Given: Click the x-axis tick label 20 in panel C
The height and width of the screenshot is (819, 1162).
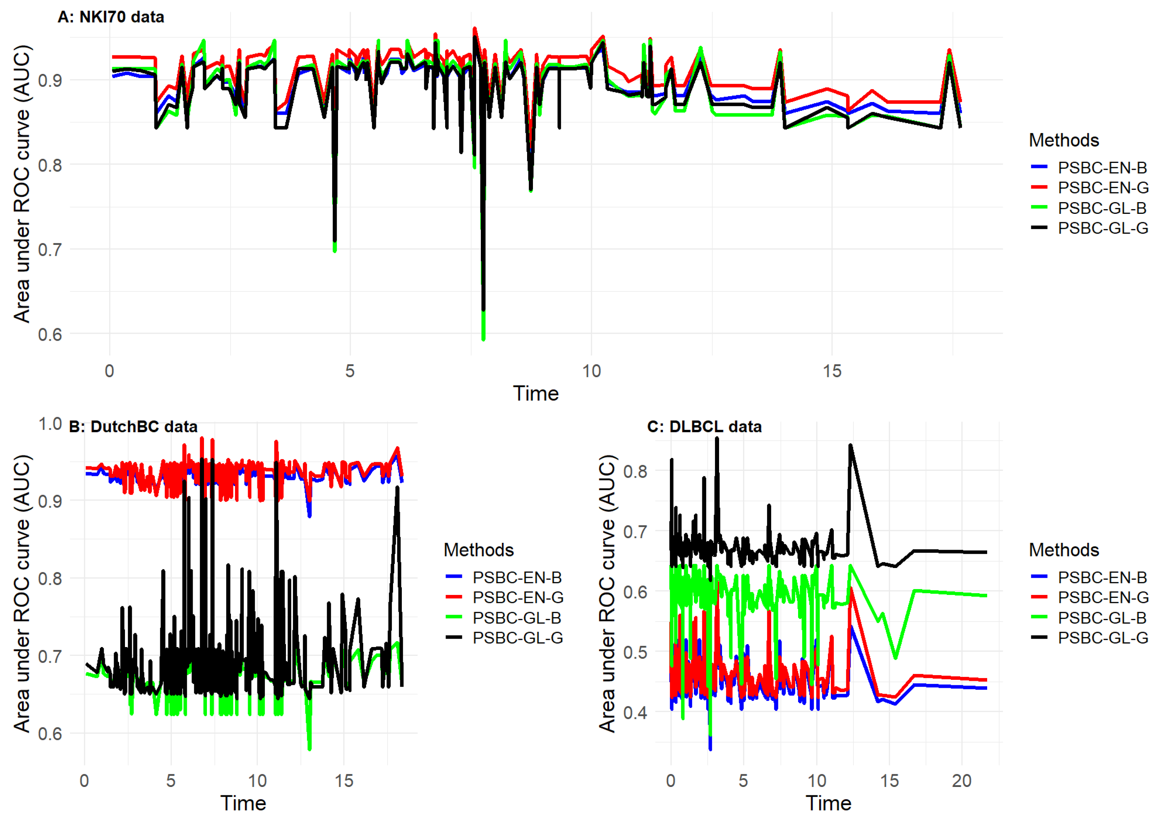Looking at the screenshot, I should pos(961,780).
